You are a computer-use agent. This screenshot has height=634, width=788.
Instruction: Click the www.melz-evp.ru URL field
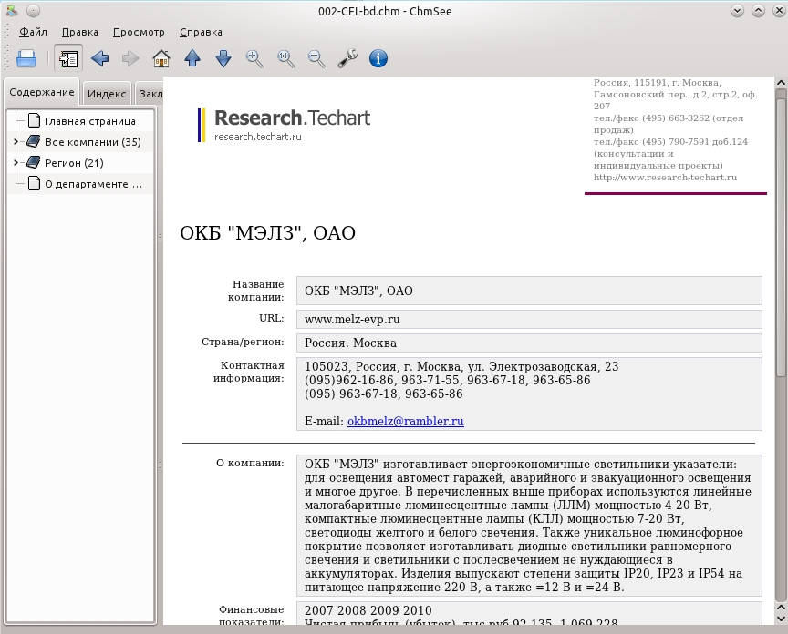click(529, 319)
